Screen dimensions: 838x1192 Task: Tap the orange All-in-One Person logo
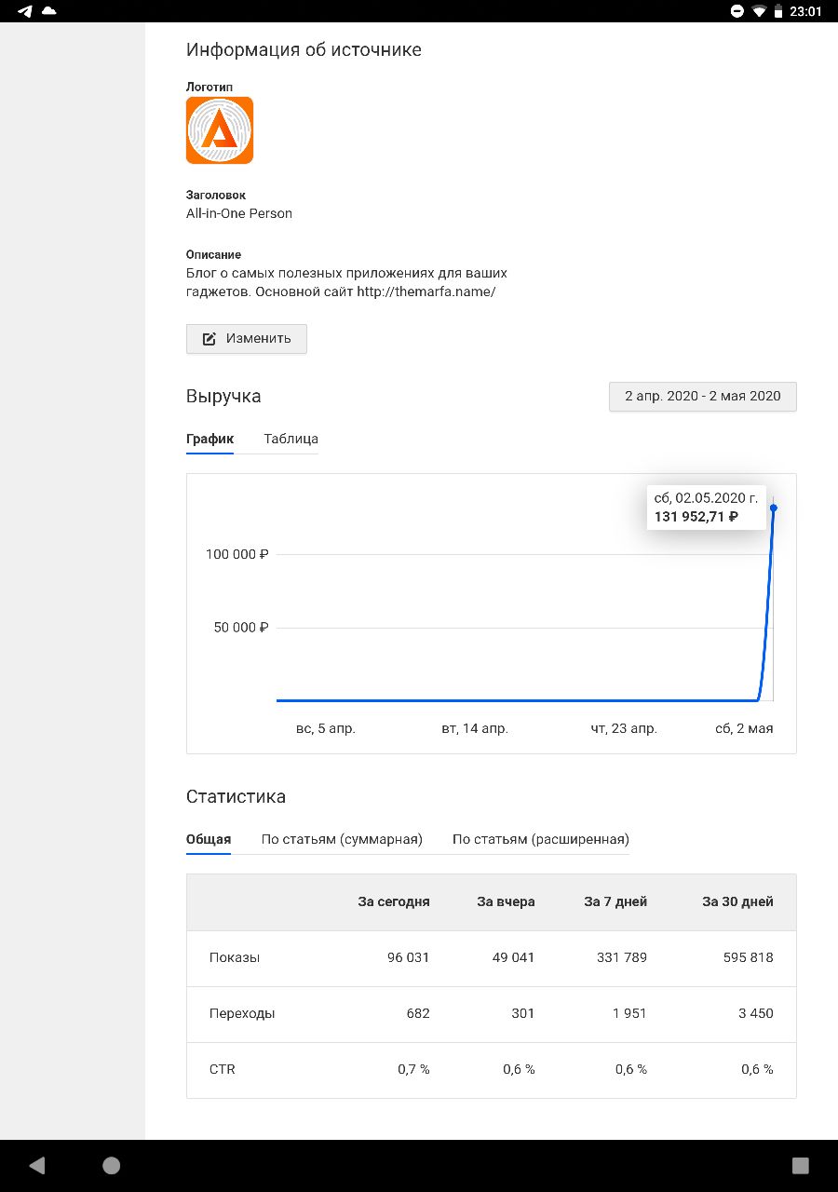220,130
